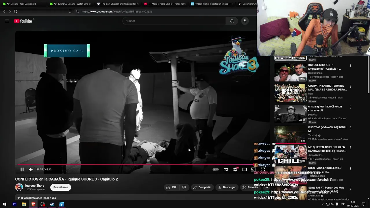Click Brave browser icon in the taskbar

(33, 204)
